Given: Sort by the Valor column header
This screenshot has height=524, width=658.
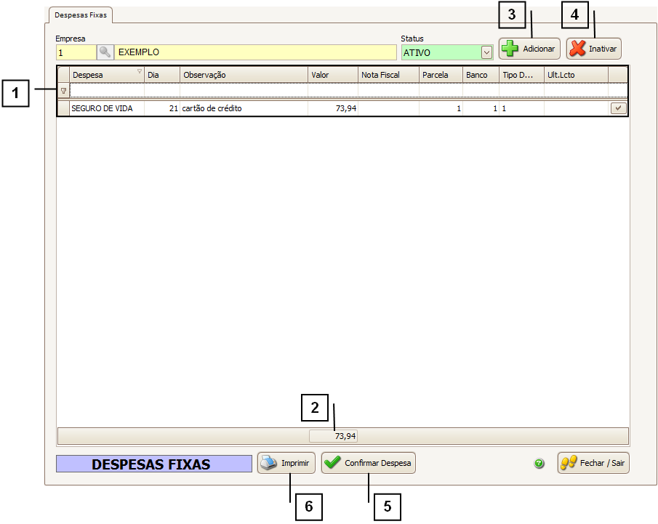Looking at the screenshot, I should (x=332, y=75).
